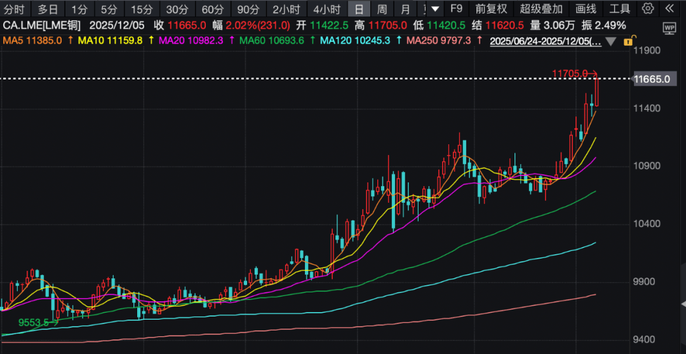Click the MA60 green arrow indicator
This screenshot has width=686, height=354.
(313, 40)
